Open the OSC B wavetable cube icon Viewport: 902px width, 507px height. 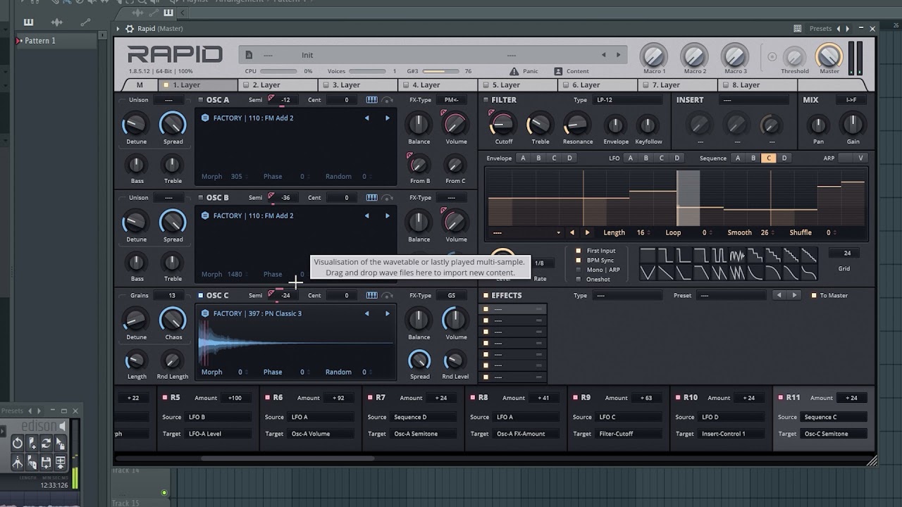tap(205, 216)
